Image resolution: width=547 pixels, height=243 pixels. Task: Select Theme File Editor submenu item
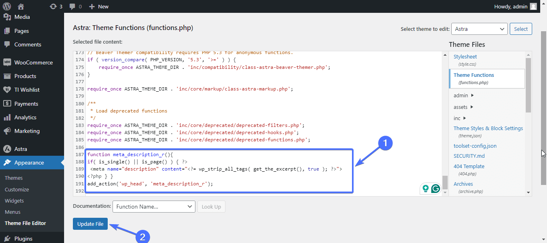tap(25, 223)
